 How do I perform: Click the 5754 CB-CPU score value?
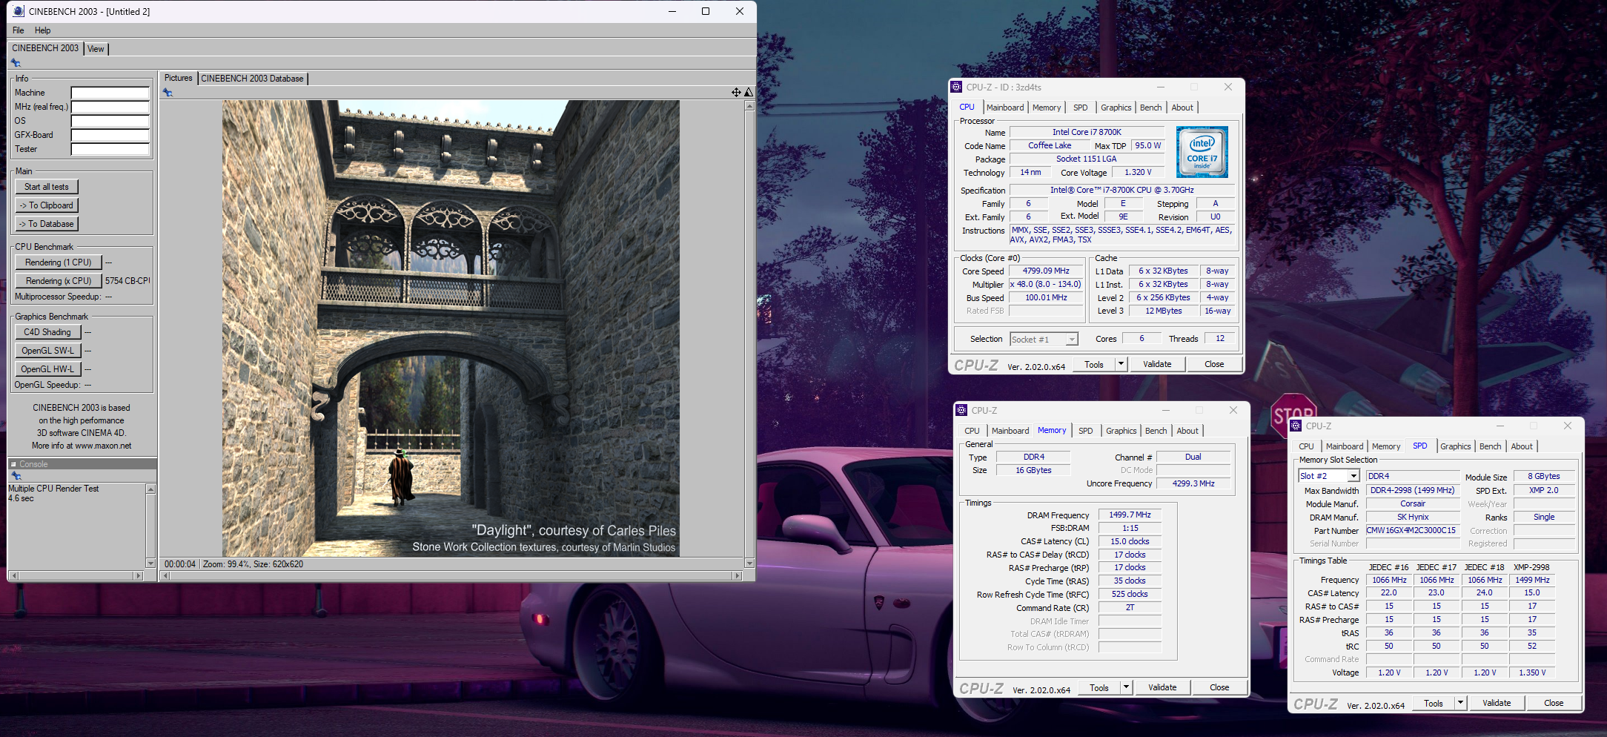click(x=127, y=281)
